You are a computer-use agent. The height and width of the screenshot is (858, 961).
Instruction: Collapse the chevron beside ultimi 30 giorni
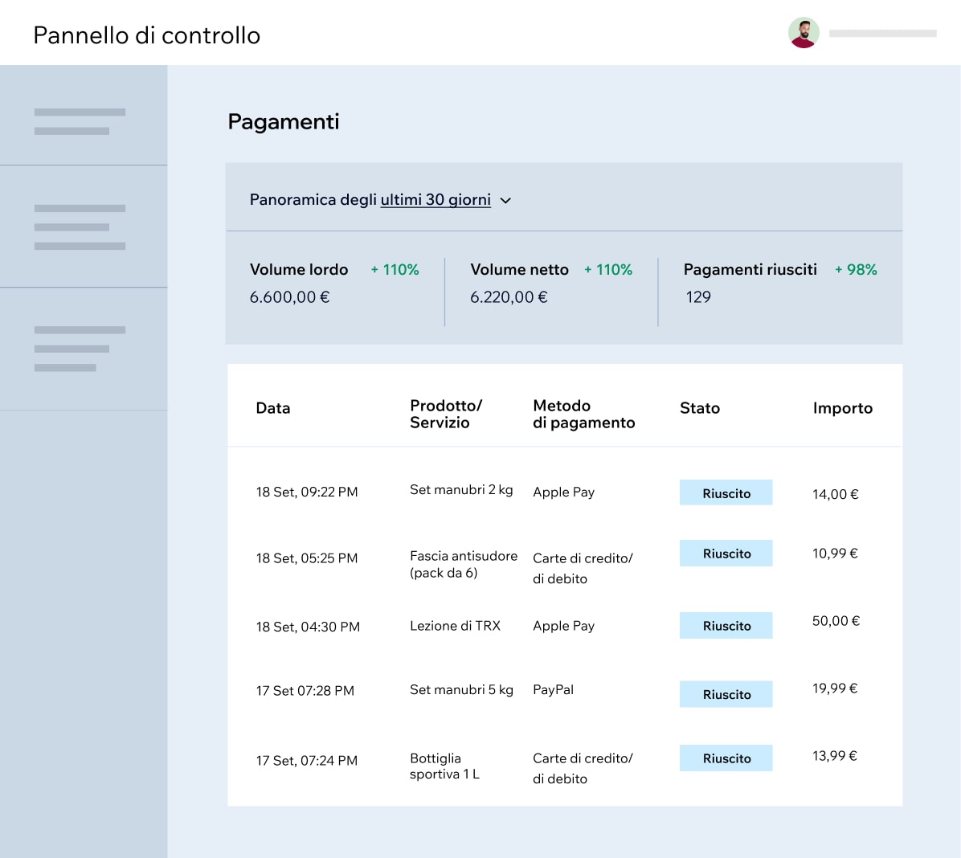505,201
